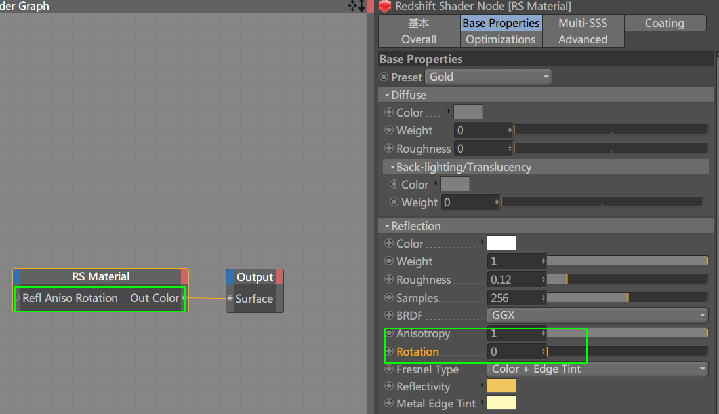Screen dimensions: 719x414
Task: Open the Preset dropdown showing Gold
Action: (x=488, y=77)
